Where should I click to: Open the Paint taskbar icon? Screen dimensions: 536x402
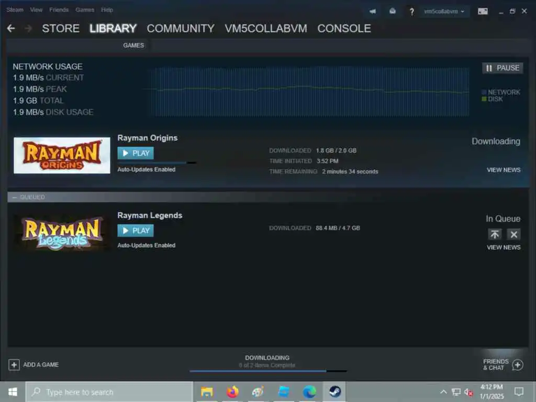tap(258, 392)
